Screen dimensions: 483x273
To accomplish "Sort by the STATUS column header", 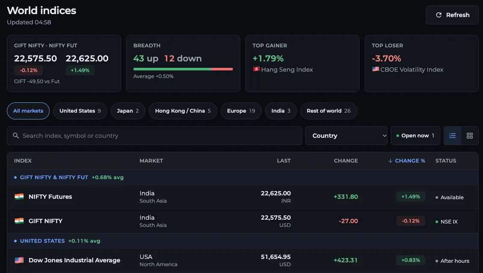I will click(446, 161).
